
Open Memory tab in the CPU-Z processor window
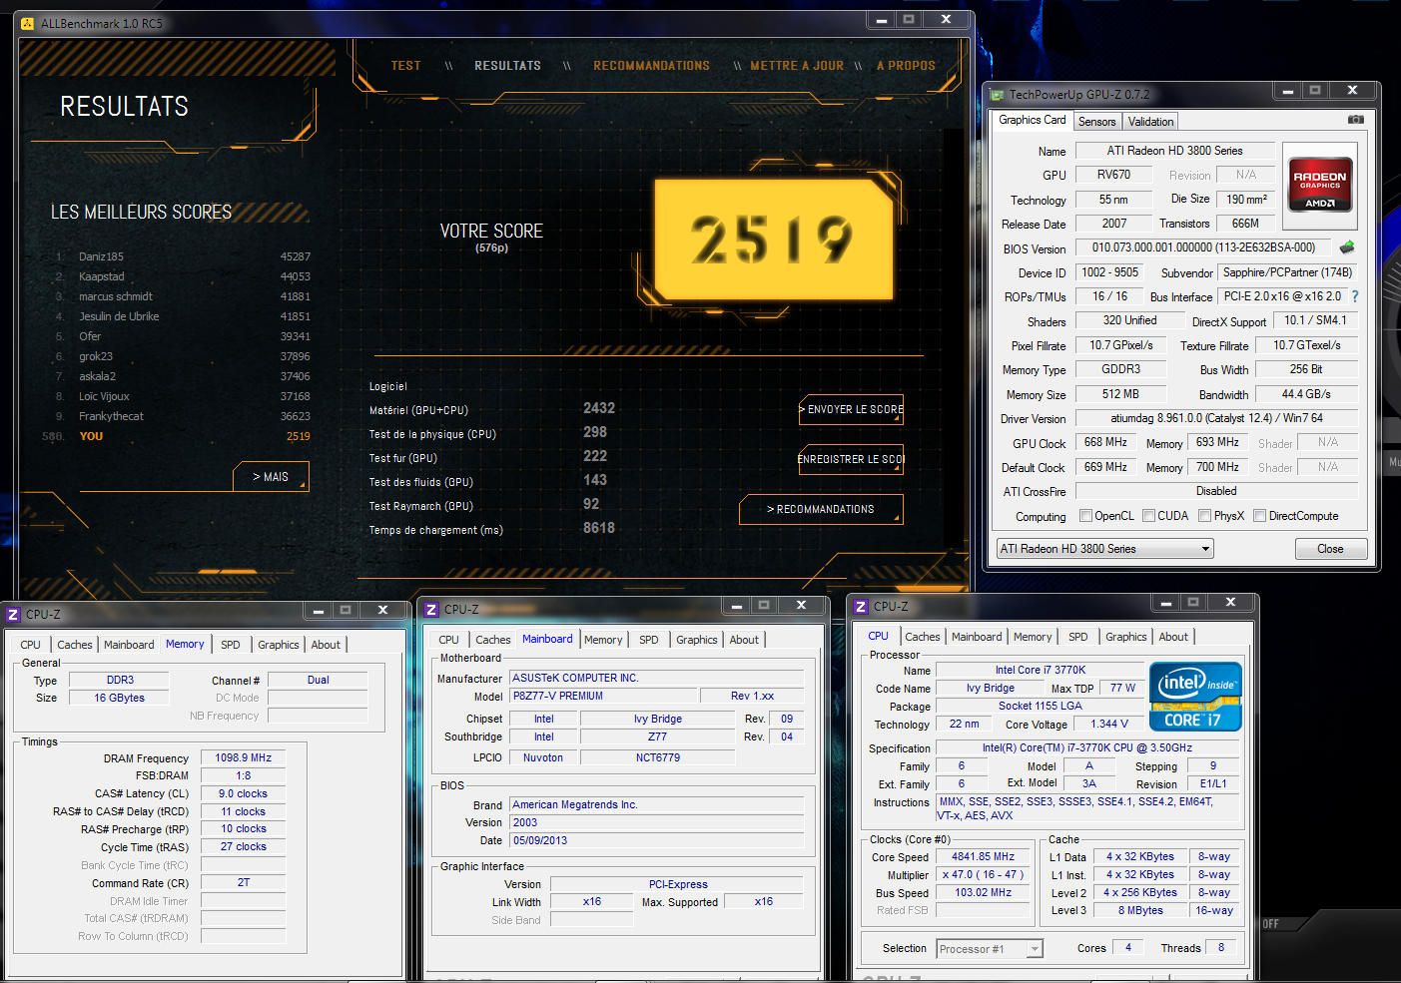(x=1033, y=637)
